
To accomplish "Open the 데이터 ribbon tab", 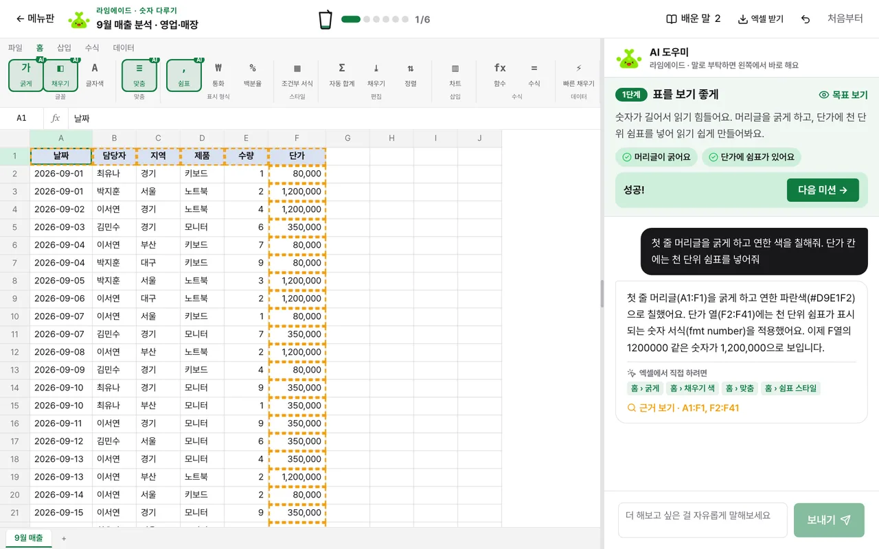I will point(124,48).
